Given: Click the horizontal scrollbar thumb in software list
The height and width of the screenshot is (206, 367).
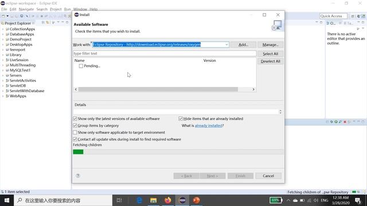Looking at the screenshot, I should point(158,89).
